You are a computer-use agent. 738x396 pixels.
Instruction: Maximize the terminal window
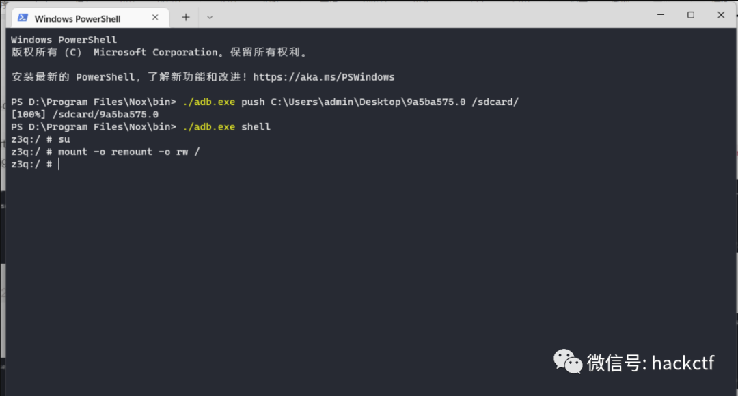click(690, 15)
